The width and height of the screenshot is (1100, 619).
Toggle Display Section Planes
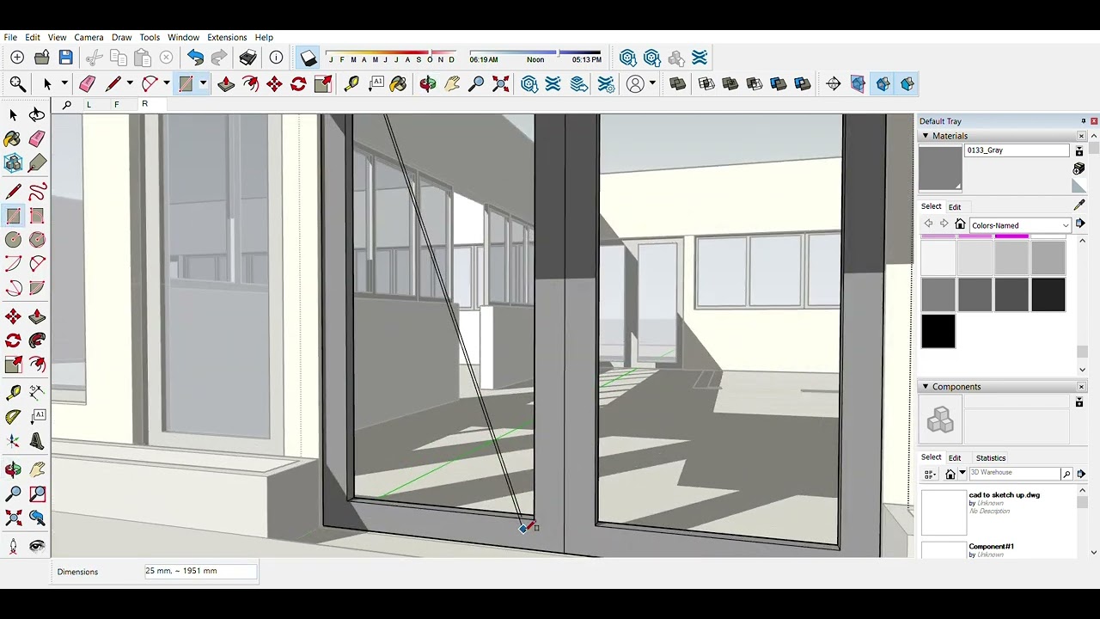[858, 83]
